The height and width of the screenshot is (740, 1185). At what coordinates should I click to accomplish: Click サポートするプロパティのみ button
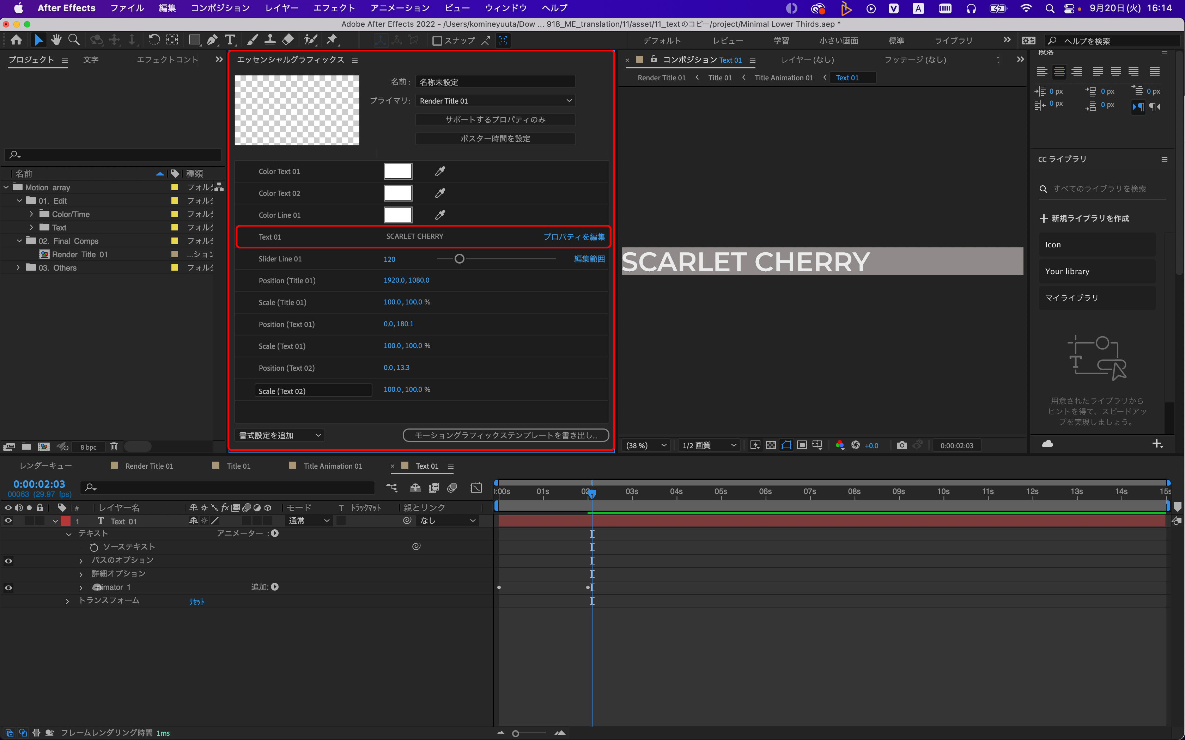coord(495,119)
